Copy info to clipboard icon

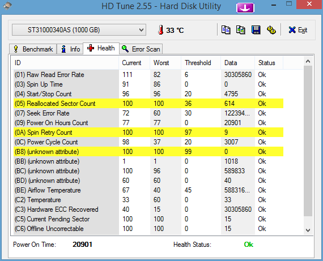(x=226, y=30)
